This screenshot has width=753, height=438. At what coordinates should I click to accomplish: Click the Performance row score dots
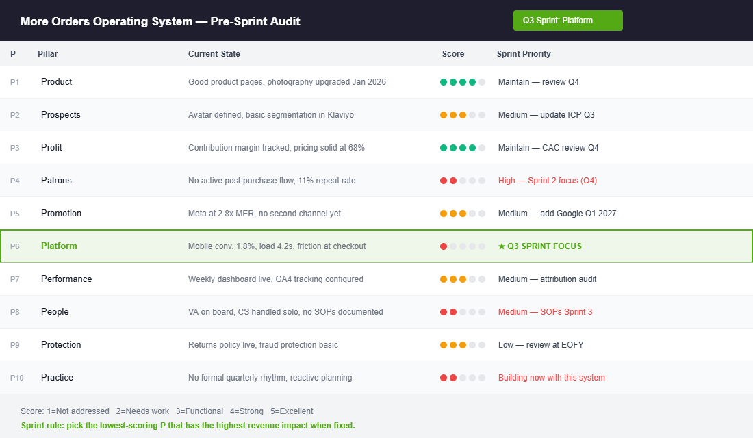[463, 279]
